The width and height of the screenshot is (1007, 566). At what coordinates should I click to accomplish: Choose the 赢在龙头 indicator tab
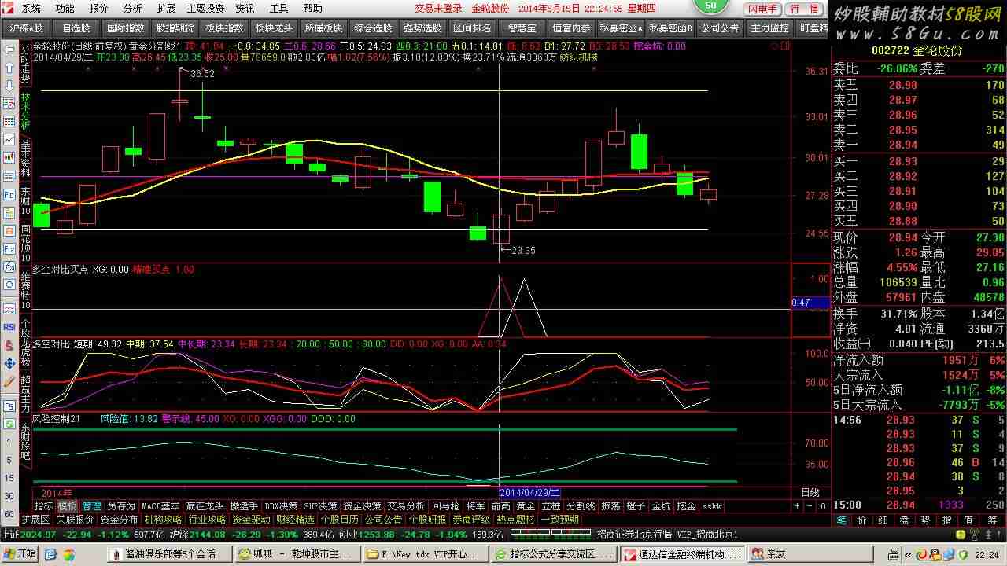coord(205,506)
